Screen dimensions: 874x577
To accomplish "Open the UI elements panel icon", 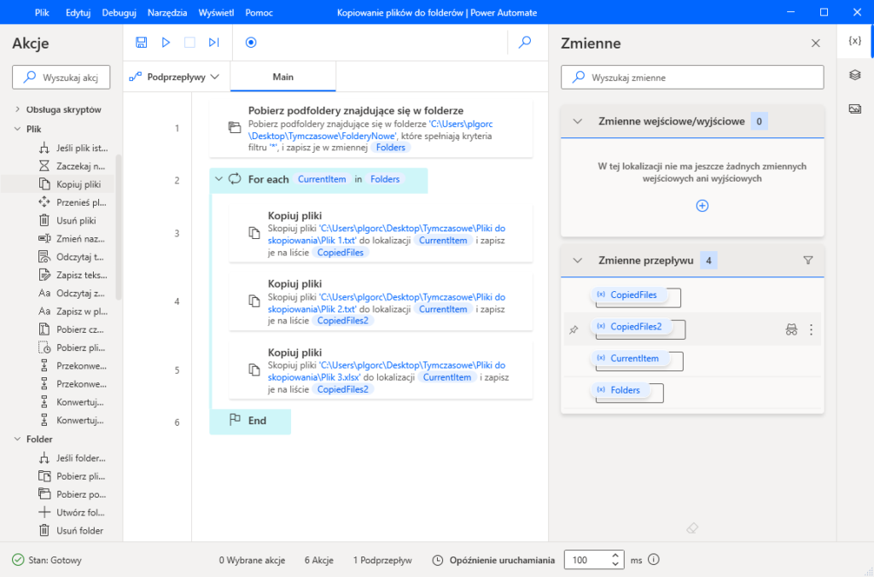I will [854, 75].
